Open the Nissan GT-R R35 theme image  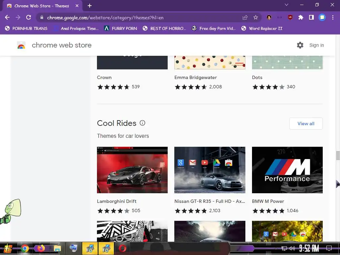(x=210, y=170)
